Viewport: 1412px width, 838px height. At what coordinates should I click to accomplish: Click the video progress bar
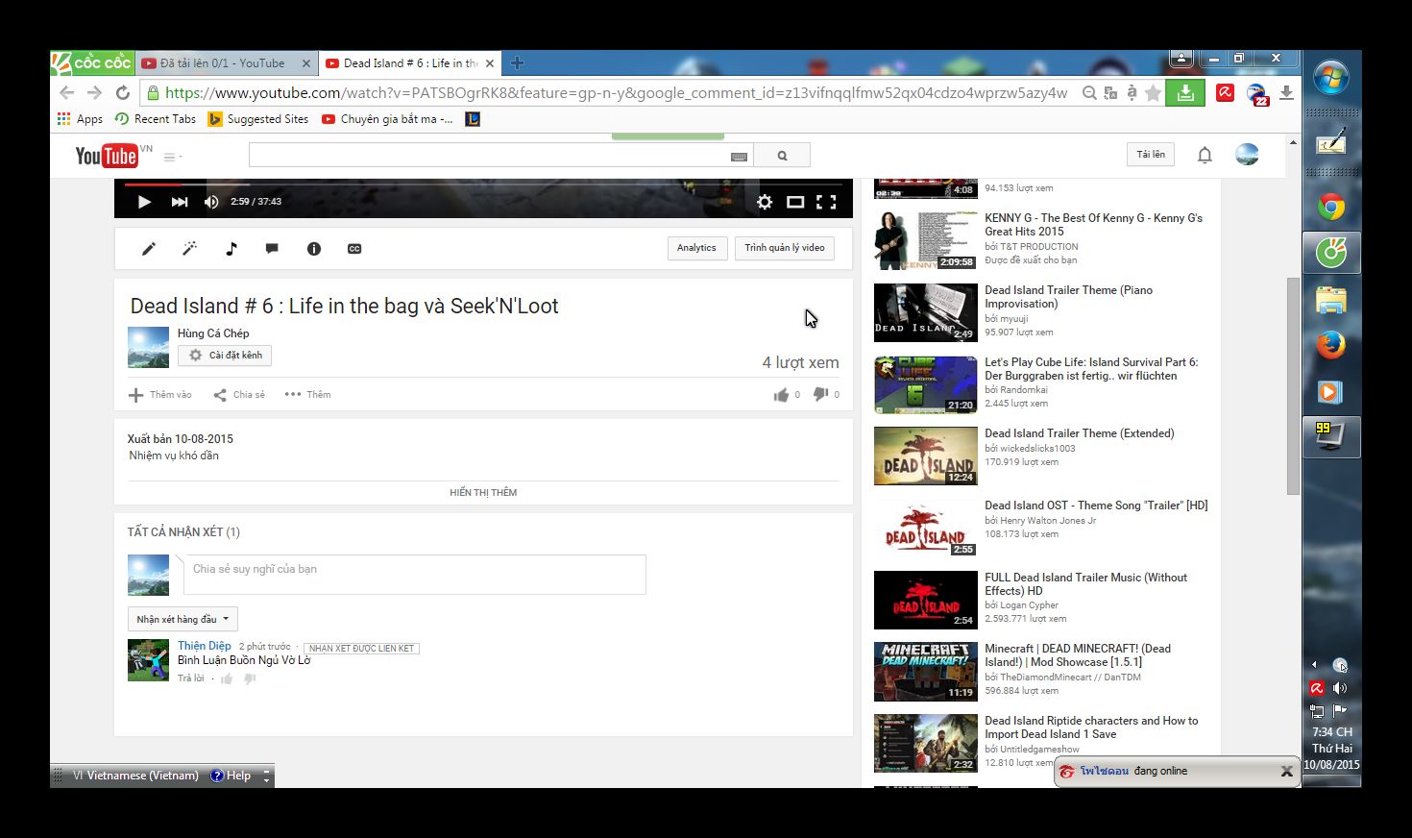pyautogui.click(x=480, y=184)
